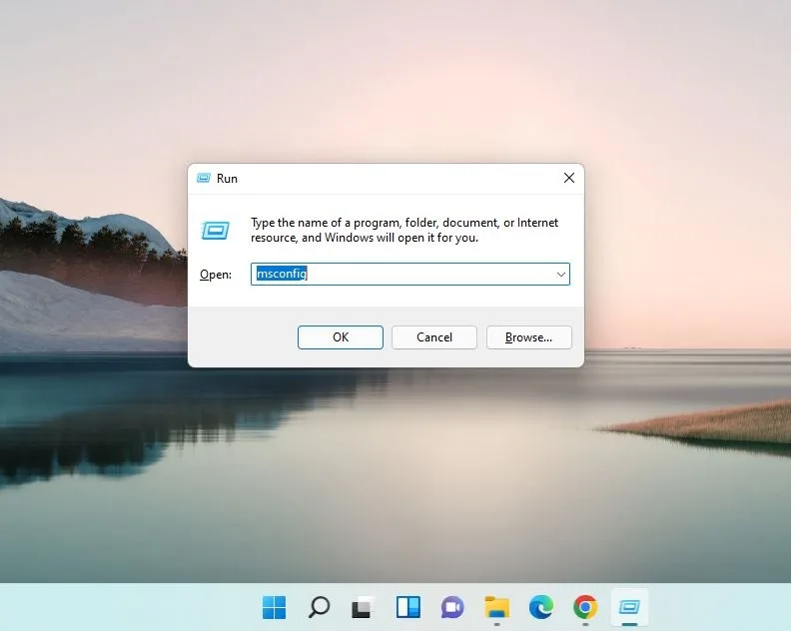Launch Teams Chat from taskbar
The image size is (799, 631).
click(x=452, y=607)
